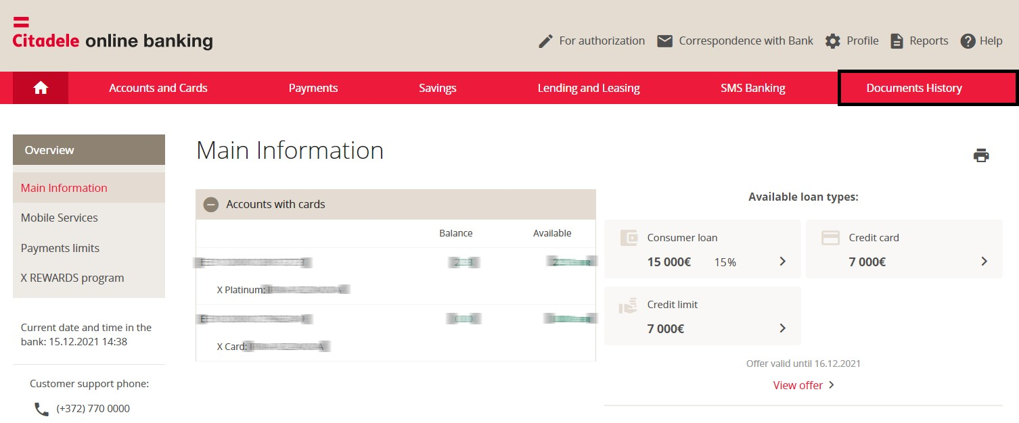Click the X Platinum card row

tap(396, 290)
